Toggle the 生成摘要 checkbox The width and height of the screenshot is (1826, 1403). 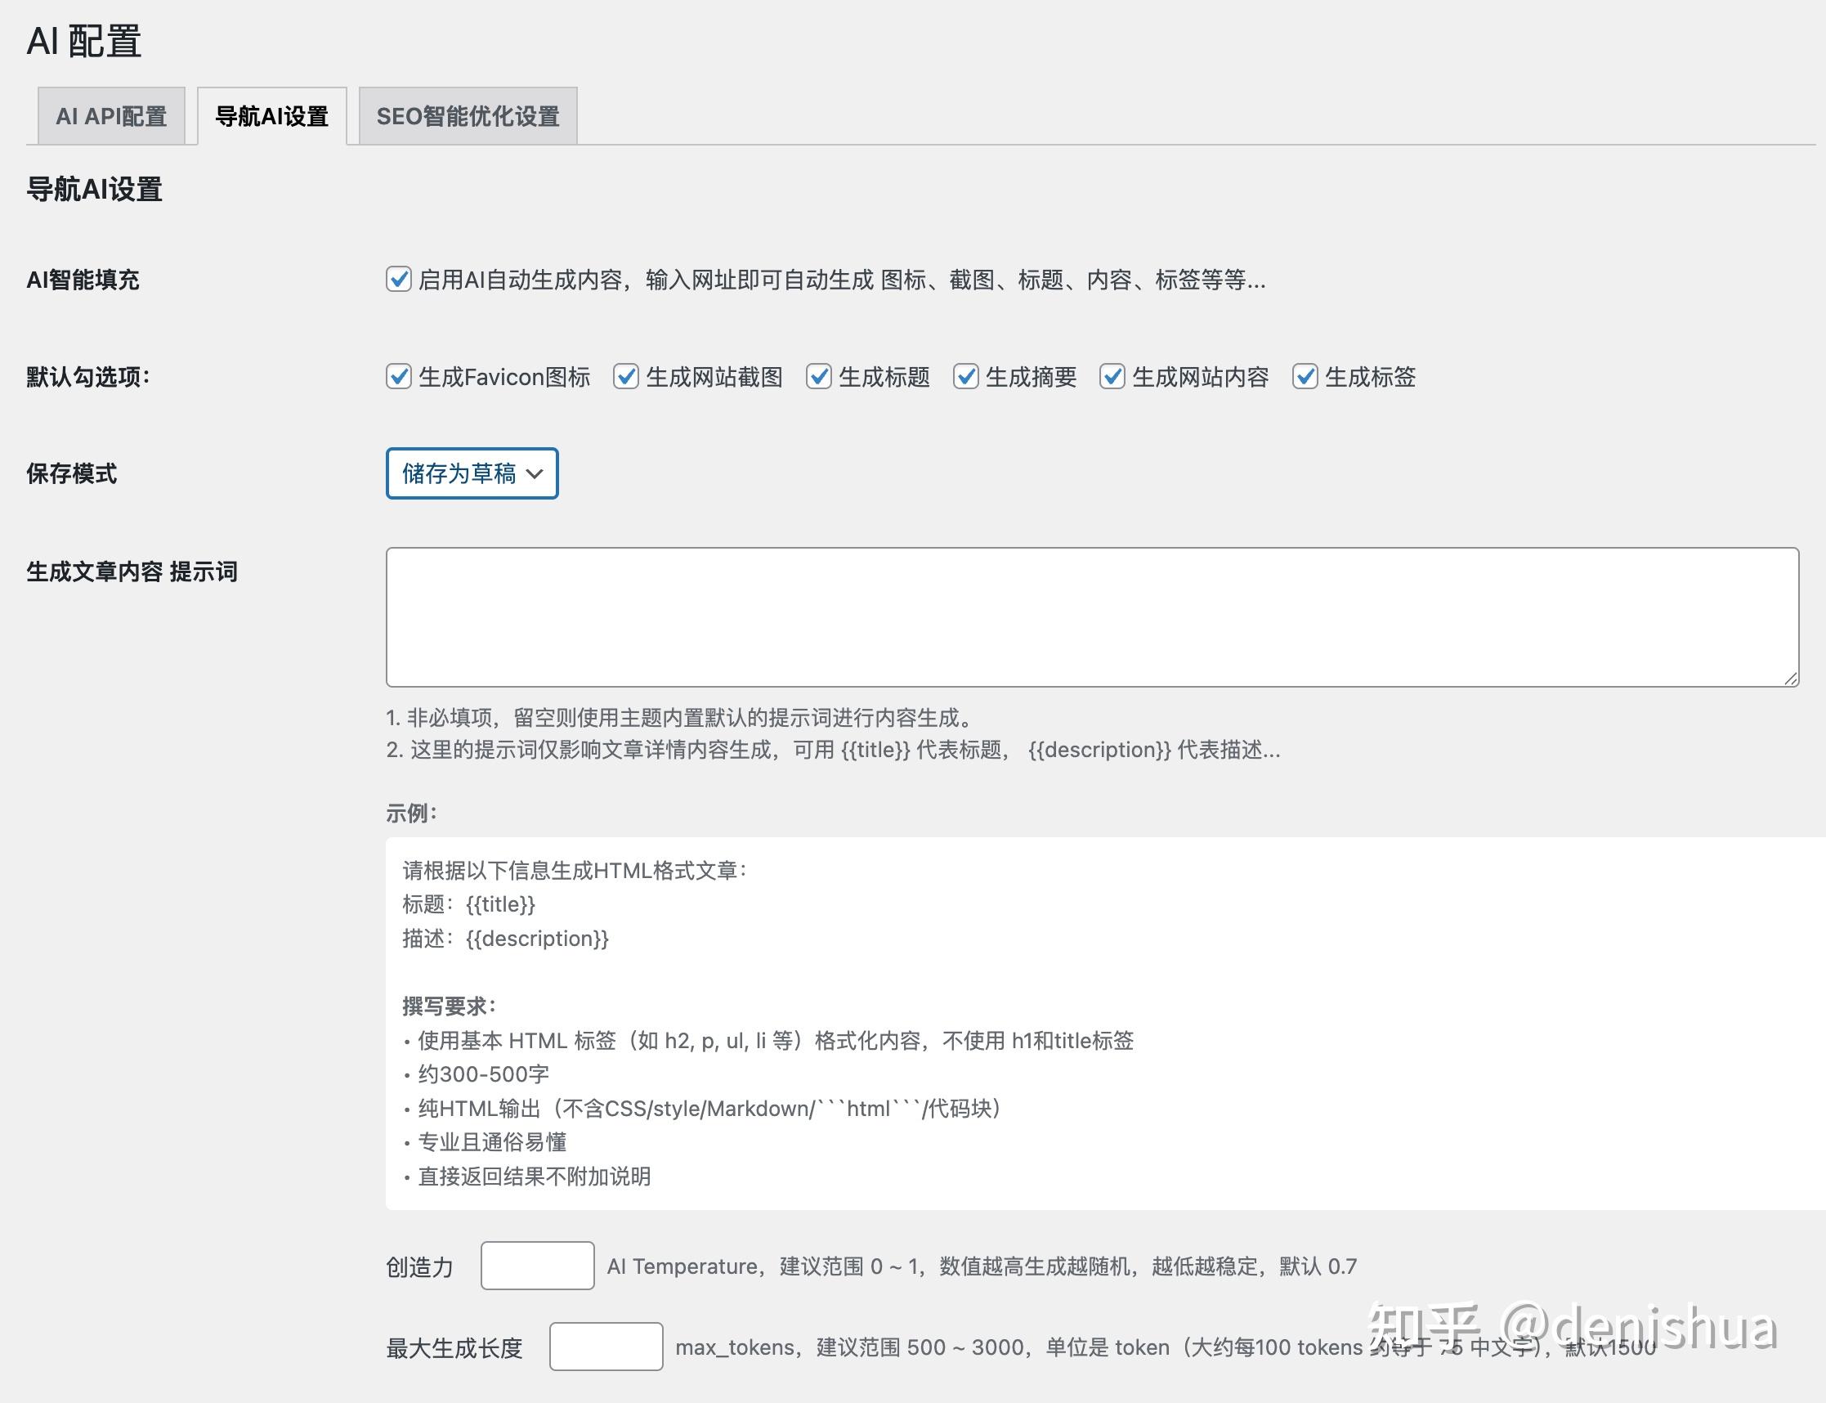(x=965, y=378)
